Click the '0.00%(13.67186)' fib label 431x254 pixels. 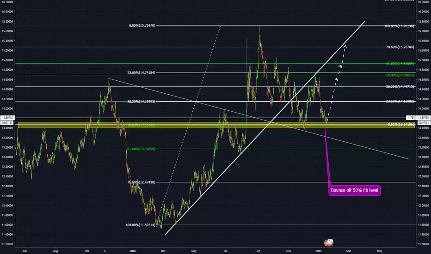click(x=401, y=125)
